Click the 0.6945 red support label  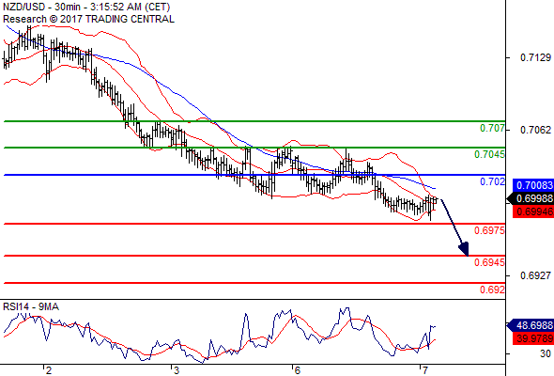(x=489, y=262)
